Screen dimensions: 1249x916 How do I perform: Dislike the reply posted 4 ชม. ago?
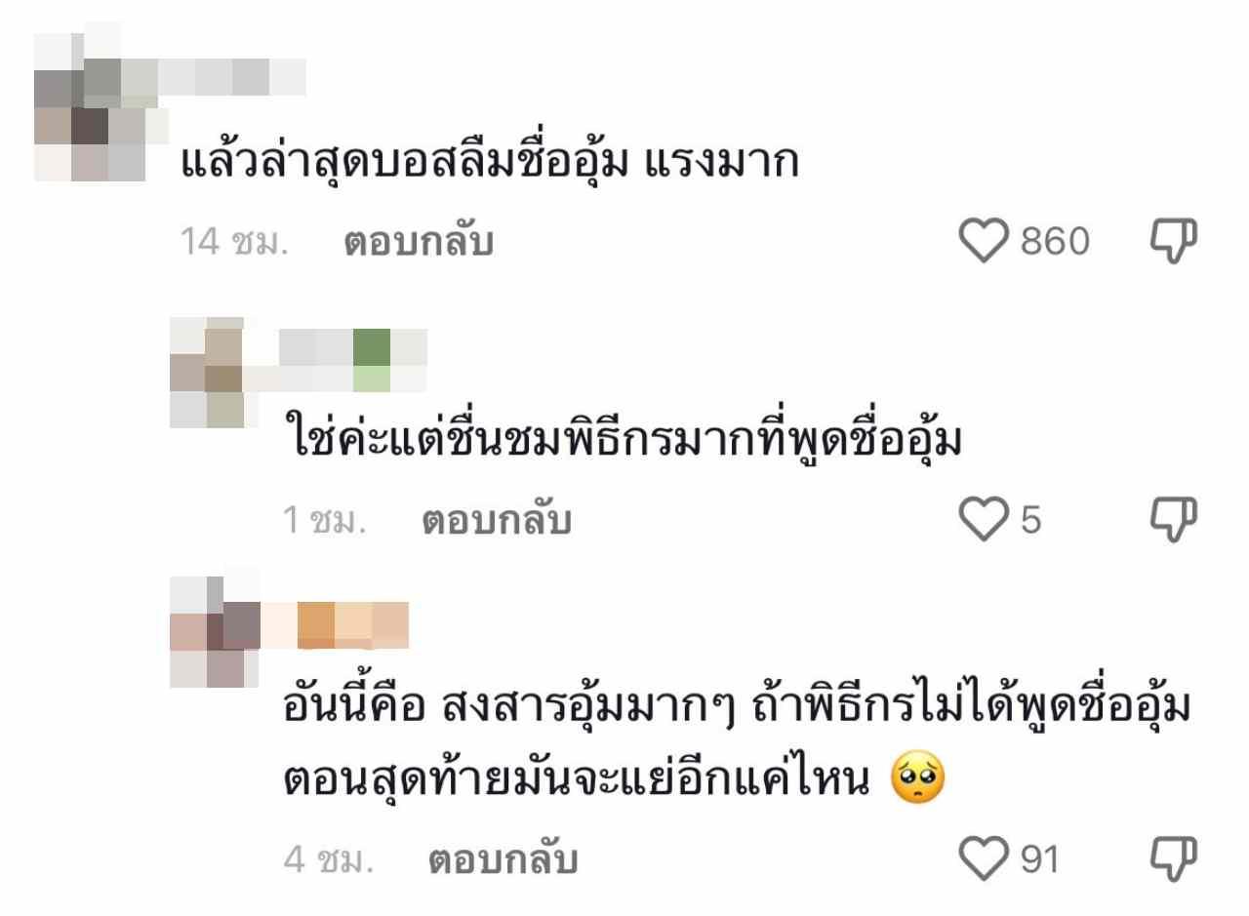point(1174,859)
